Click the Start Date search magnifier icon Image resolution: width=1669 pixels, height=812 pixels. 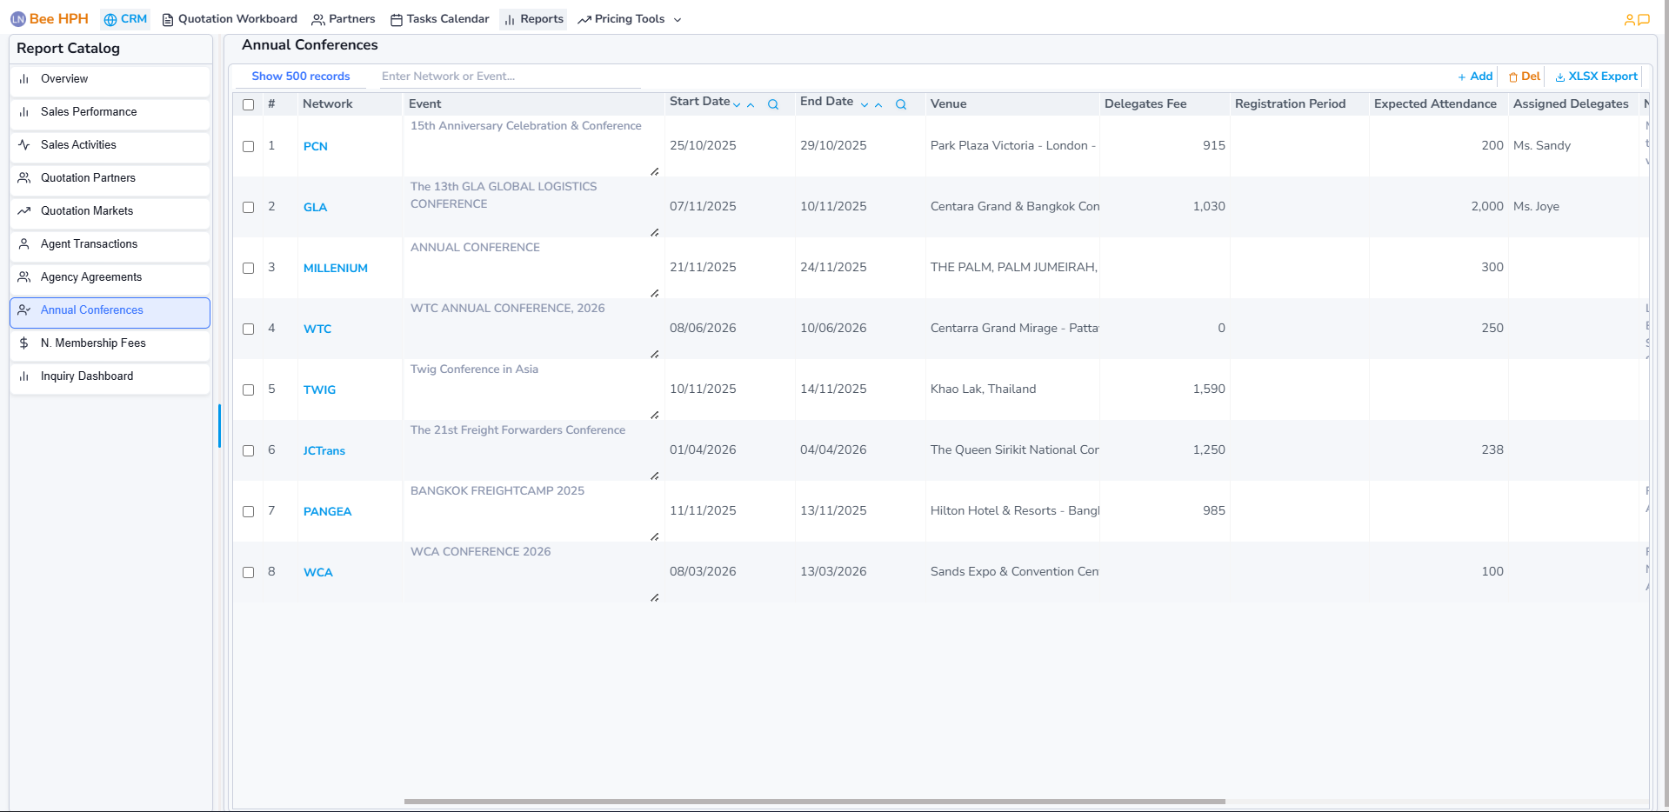pyautogui.click(x=772, y=104)
